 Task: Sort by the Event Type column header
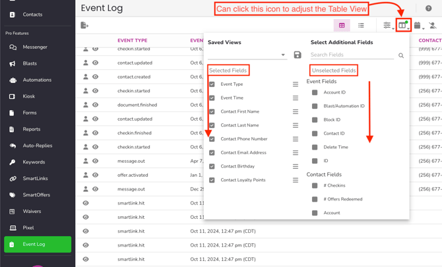point(133,41)
